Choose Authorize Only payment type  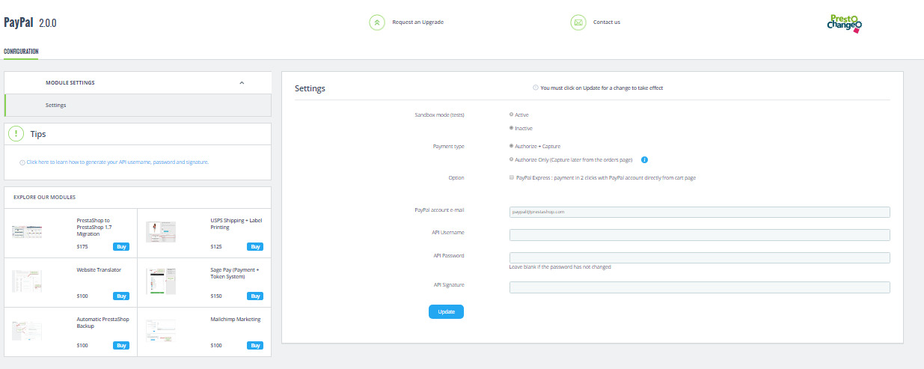point(511,159)
